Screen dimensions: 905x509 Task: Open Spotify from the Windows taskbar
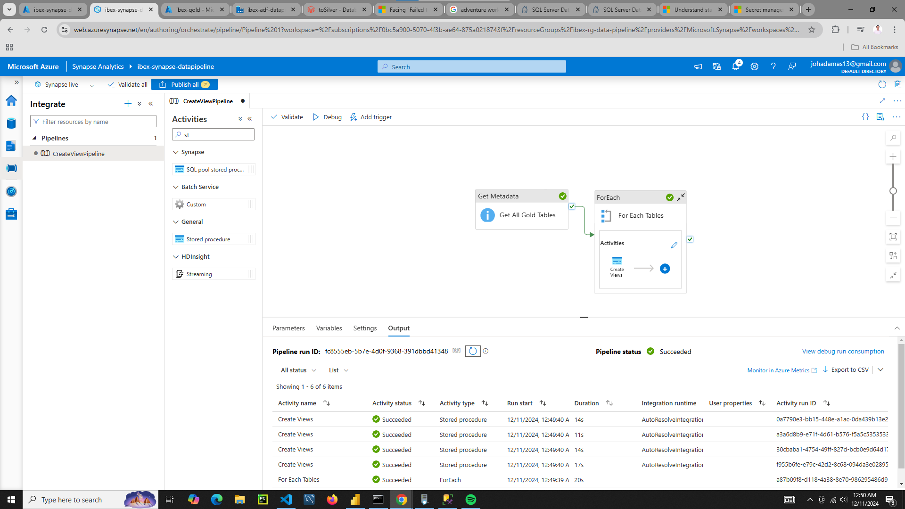tap(471, 500)
